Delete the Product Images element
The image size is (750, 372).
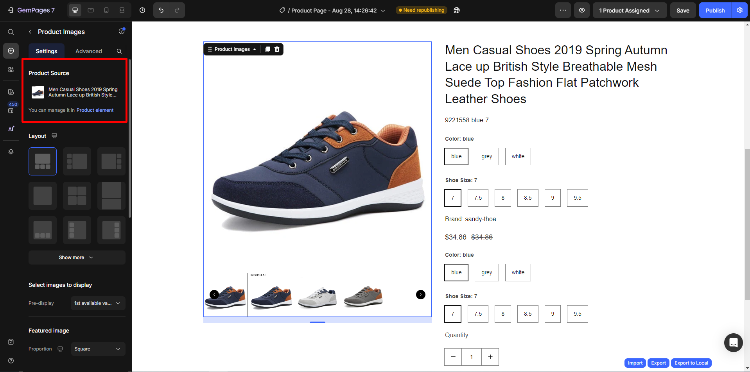[x=277, y=49]
